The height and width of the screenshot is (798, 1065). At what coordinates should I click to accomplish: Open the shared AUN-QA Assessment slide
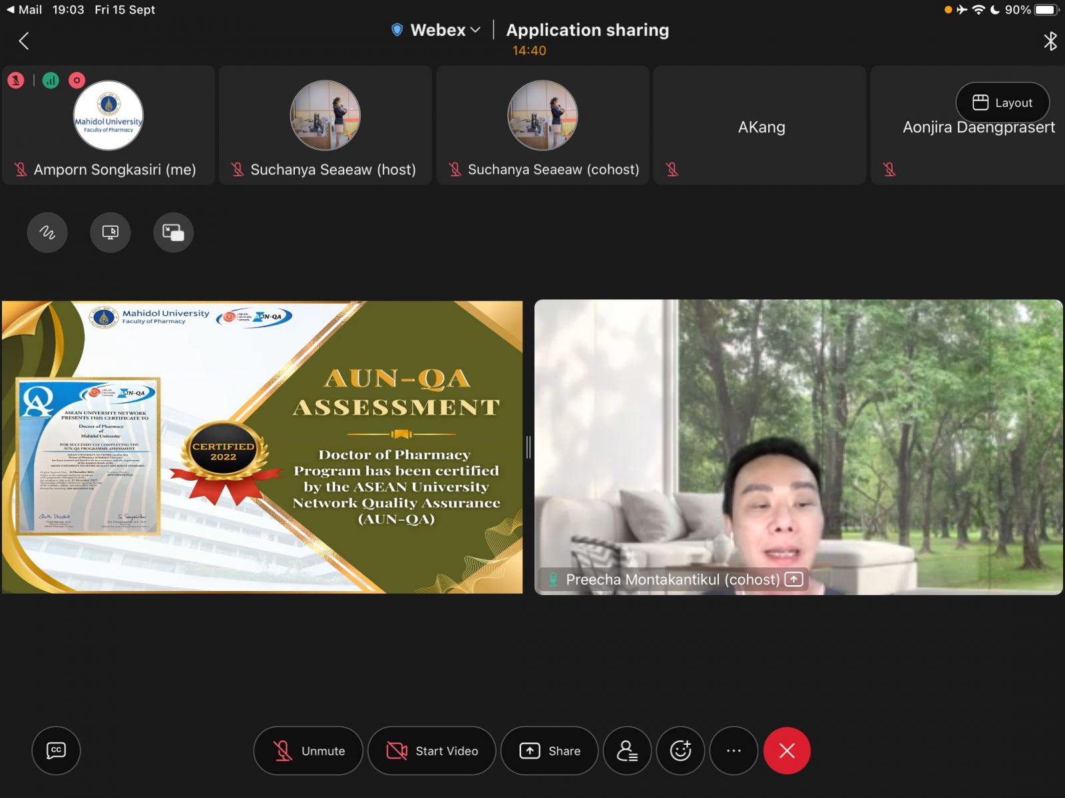tap(262, 447)
